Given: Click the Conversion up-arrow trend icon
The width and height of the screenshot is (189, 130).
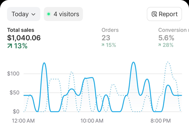Looking at the screenshot, I should pyautogui.click(x=160, y=45).
